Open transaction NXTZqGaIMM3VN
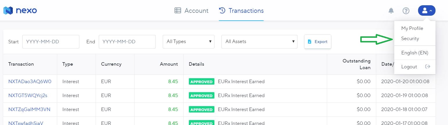This screenshot has width=448, height=125. 29,109
